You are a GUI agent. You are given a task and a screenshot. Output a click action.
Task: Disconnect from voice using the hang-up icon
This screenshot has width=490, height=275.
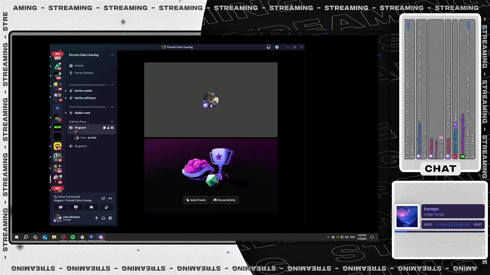110,199
